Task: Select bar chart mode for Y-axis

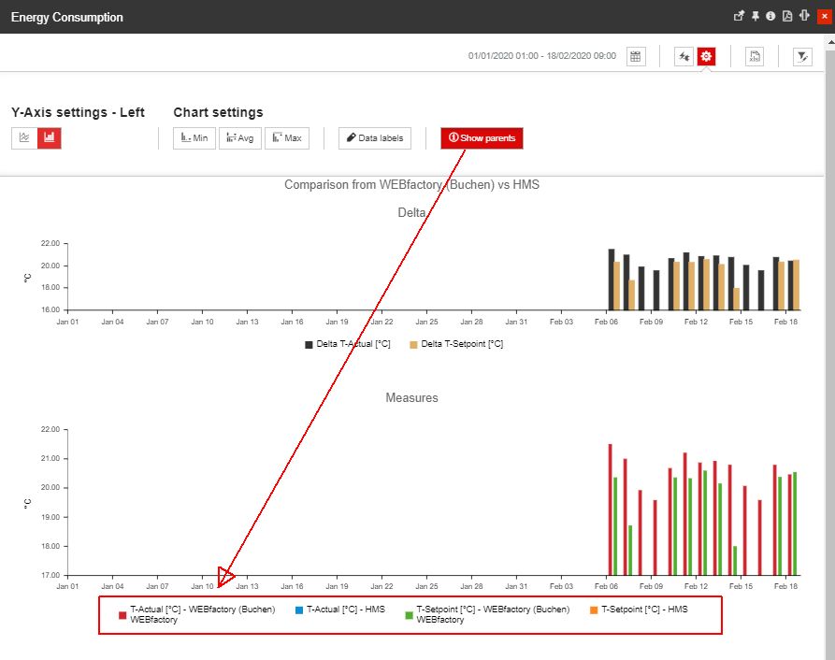Action: tap(49, 137)
